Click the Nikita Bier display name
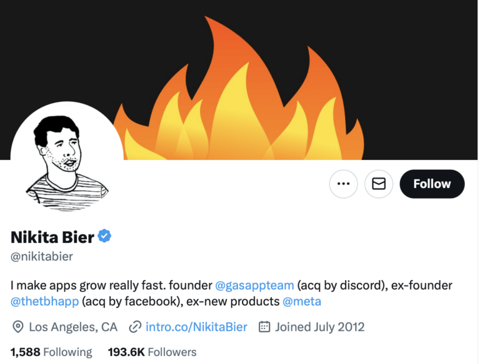 pyautogui.click(x=52, y=237)
